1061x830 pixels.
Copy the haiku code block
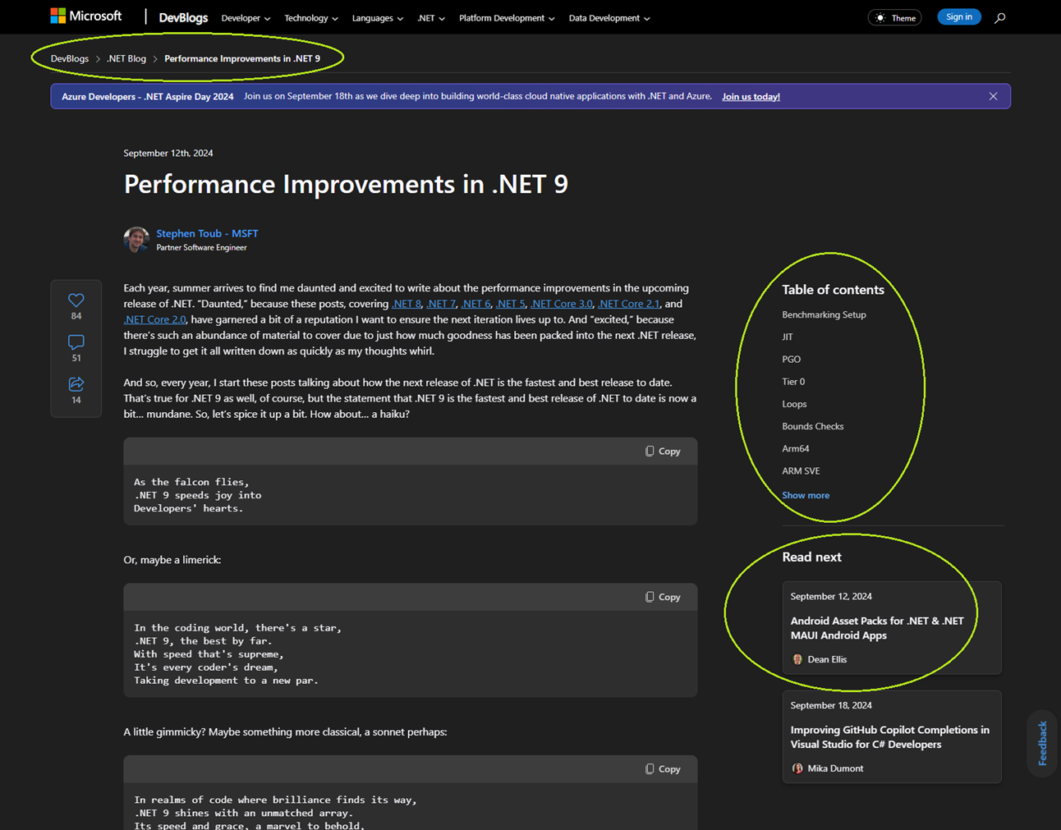tap(662, 451)
